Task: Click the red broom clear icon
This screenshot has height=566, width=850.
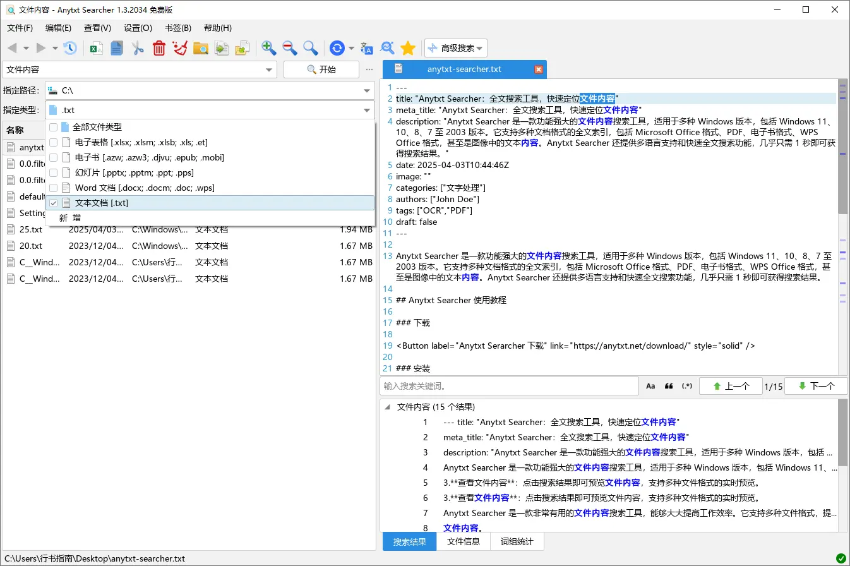Action: 180,48
